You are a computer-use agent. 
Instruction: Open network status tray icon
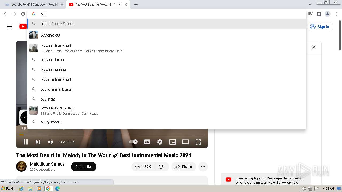pyautogui.click(x=310, y=189)
